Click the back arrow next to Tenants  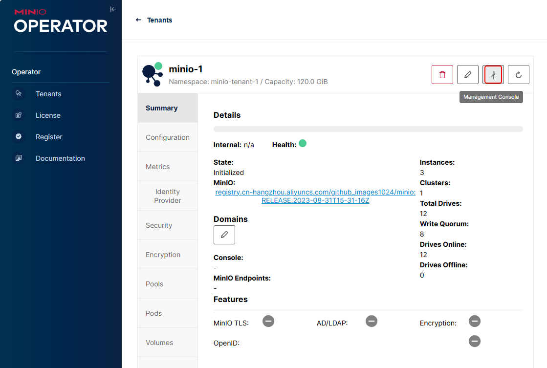(x=138, y=20)
